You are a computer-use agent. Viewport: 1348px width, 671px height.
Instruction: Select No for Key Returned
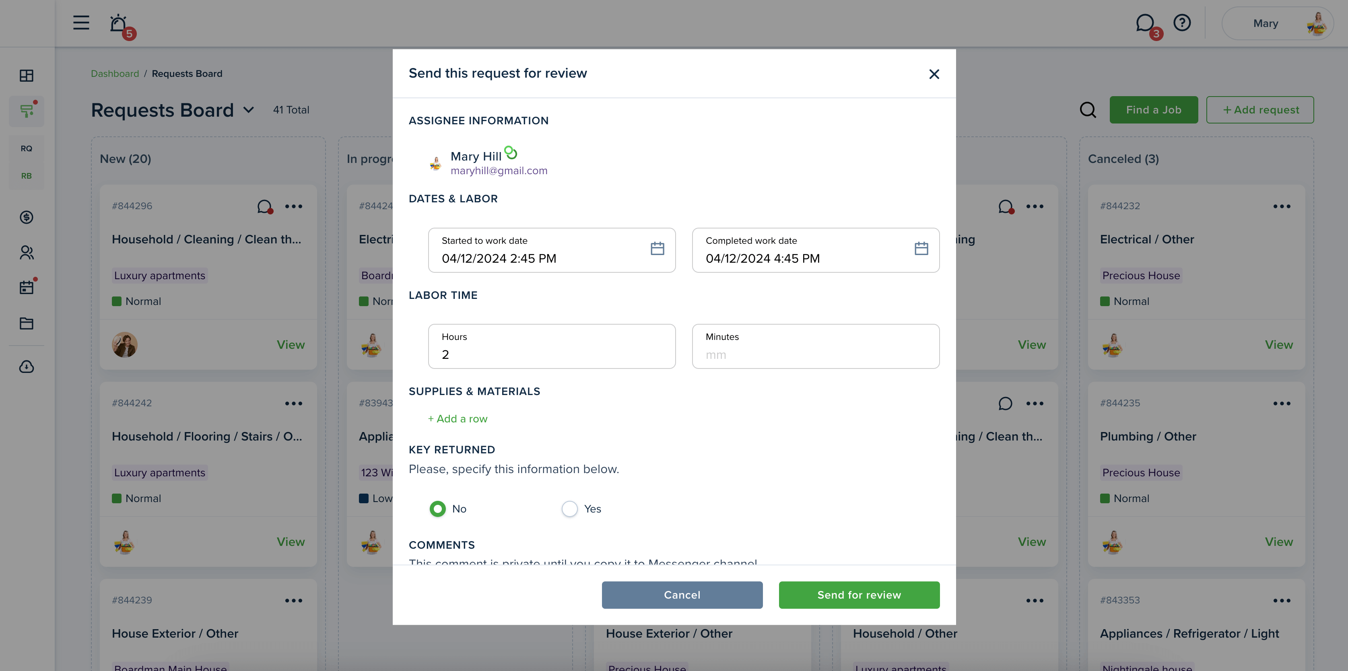coord(437,509)
